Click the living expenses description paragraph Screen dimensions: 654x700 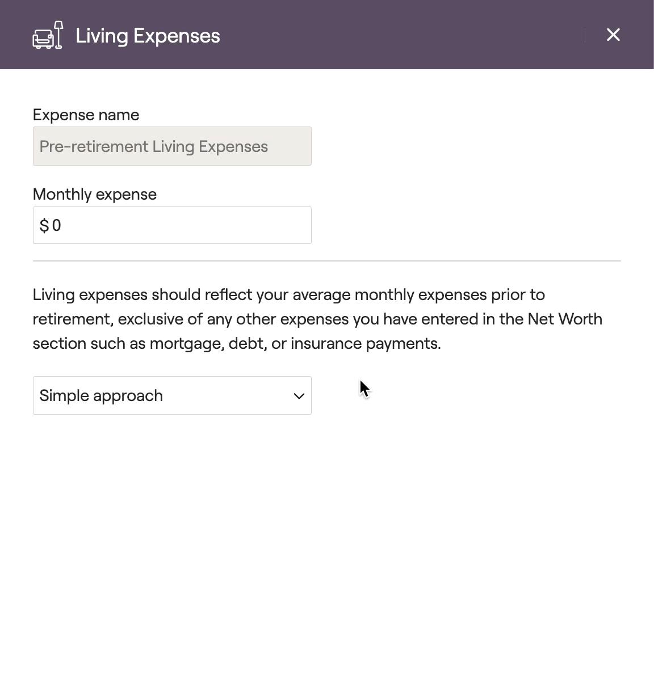(x=317, y=319)
